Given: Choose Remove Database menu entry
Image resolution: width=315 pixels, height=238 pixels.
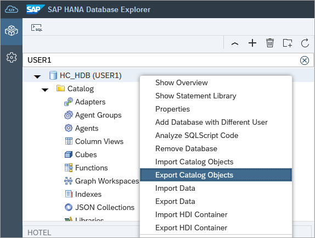Looking at the screenshot, I should 216,148.
